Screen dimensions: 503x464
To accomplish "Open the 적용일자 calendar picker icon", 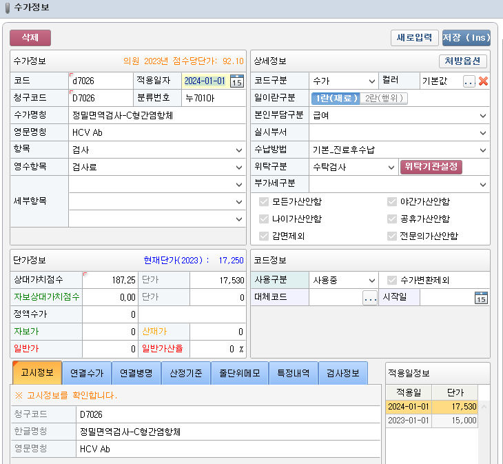I will [x=236, y=81].
